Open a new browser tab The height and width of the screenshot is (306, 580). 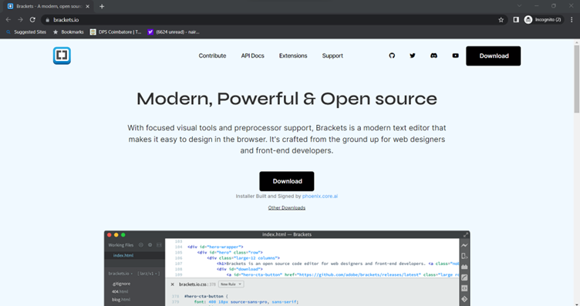tap(102, 6)
